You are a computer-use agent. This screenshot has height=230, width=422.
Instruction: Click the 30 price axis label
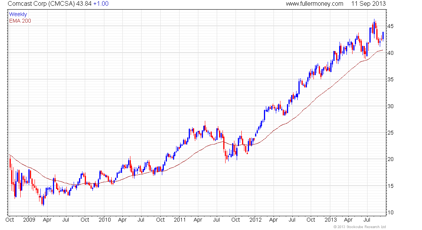click(x=390, y=106)
